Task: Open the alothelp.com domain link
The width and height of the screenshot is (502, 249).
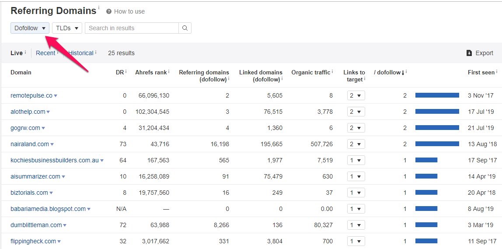Action: (x=28, y=112)
